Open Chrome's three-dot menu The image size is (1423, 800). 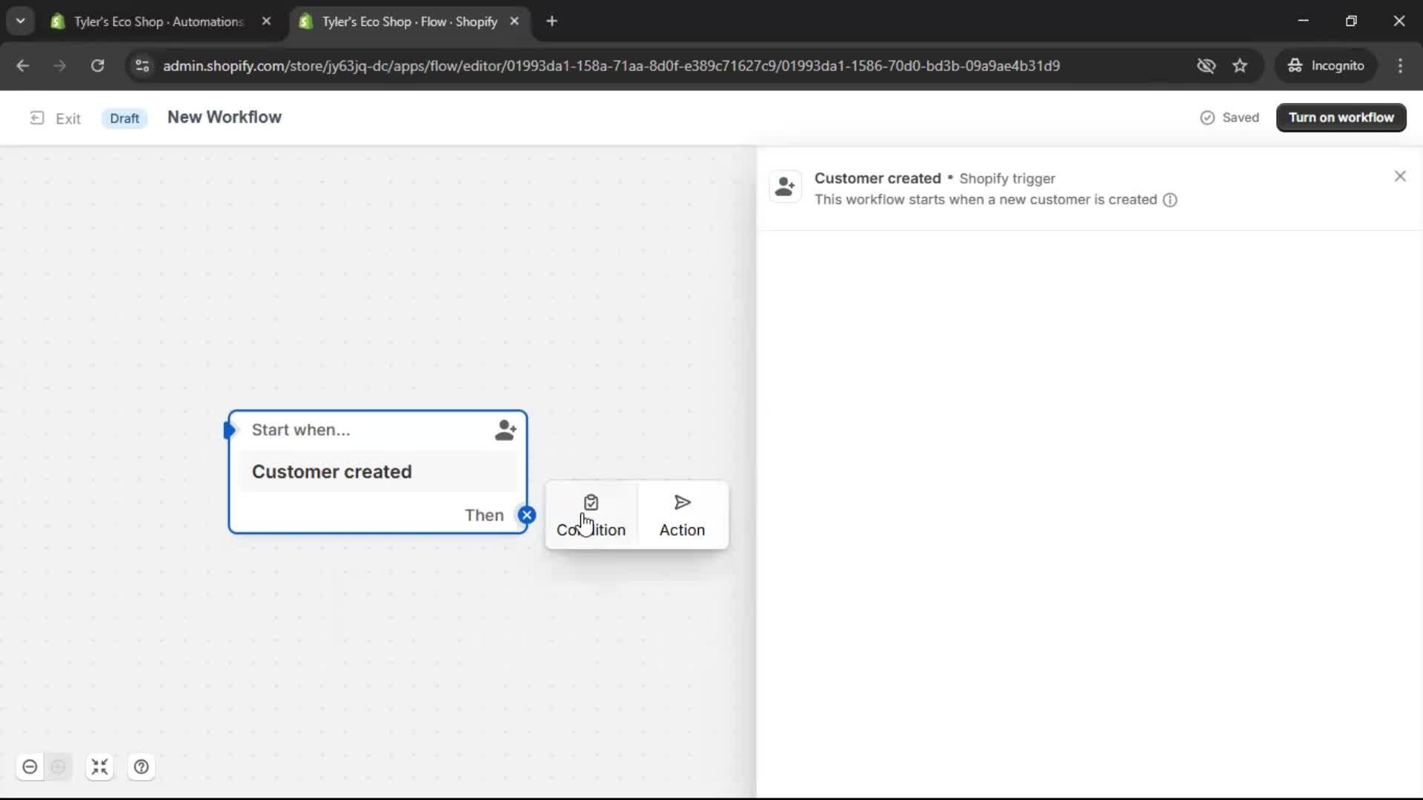click(1402, 65)
